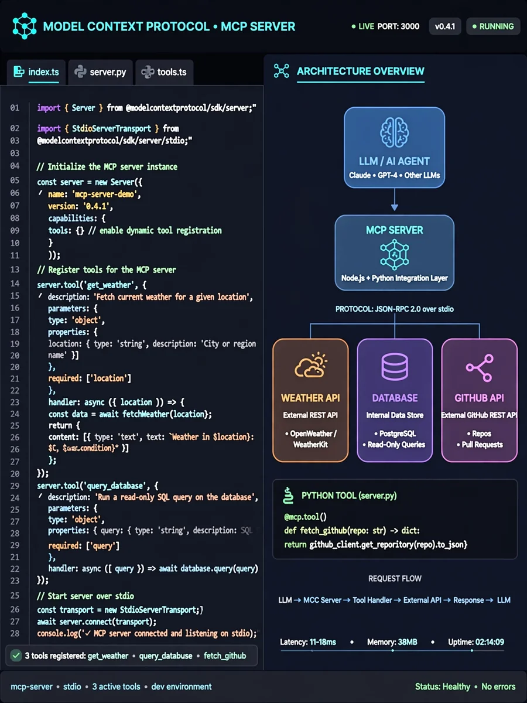Click the RUNNING status badge
This screenshot has height=703, width=527.
click(x=494, y=26)
